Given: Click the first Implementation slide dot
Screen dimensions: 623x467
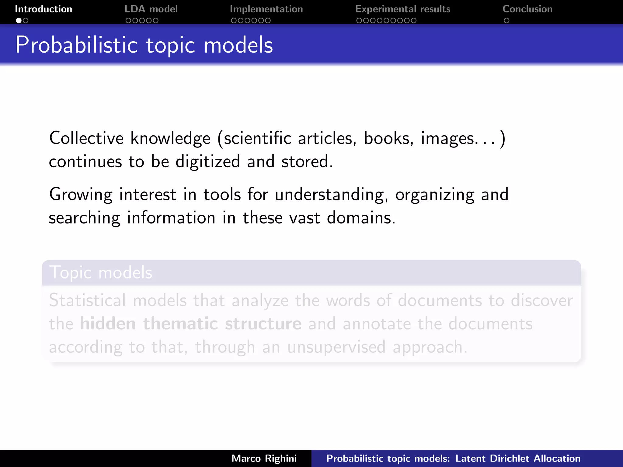Looking at the screenshot, I should (x=234, y=21).
